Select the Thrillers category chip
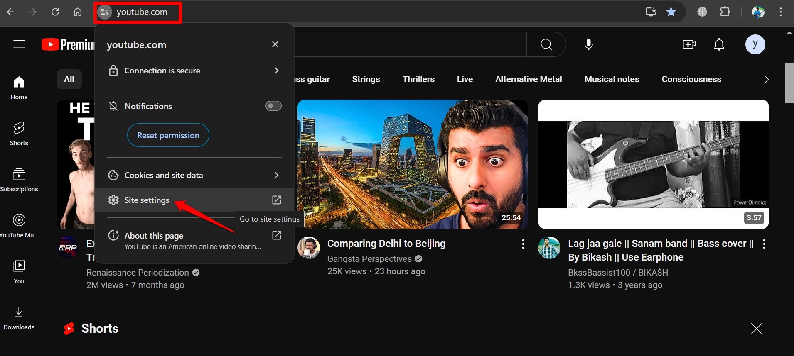Screen dimensions: 794x356 coord(418,79)
